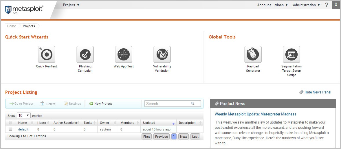Sort table by Owner column
Screen dimensions: 341x149
click(108, 123)
